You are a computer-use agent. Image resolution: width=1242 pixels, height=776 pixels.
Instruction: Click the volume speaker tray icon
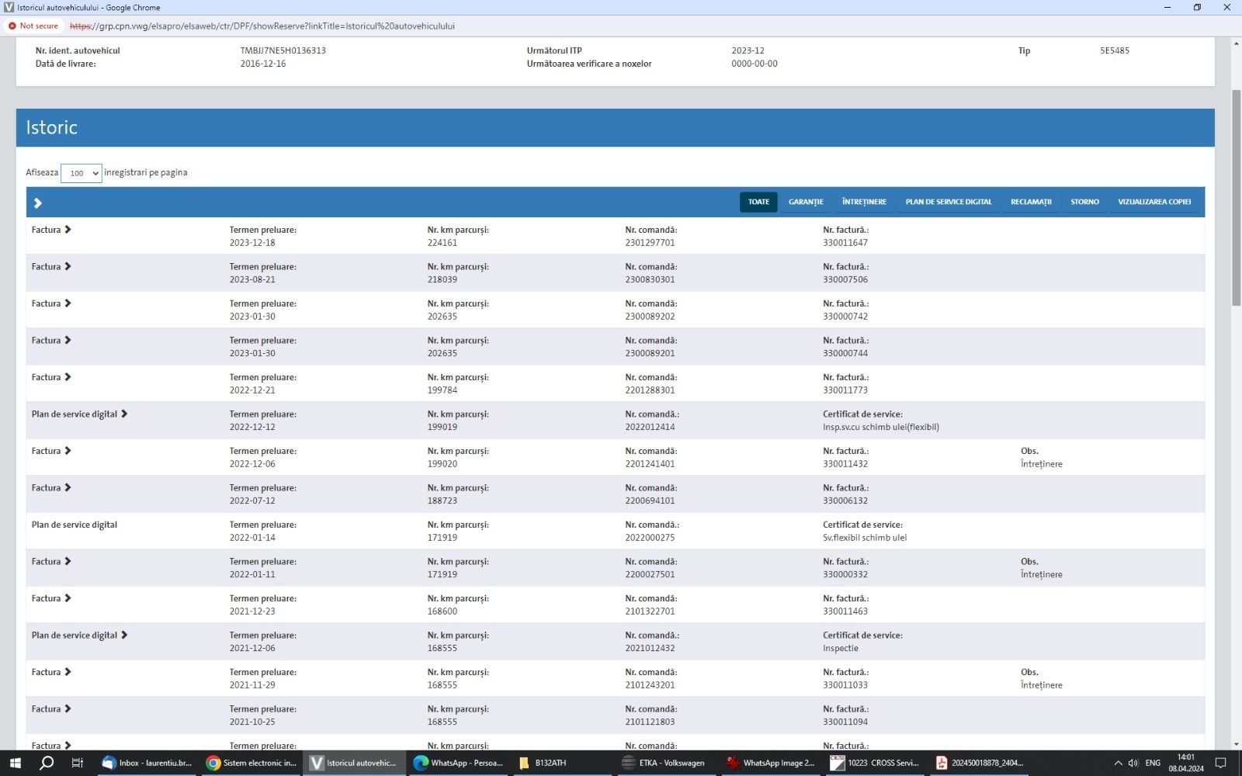click(x=1133, y=763)
